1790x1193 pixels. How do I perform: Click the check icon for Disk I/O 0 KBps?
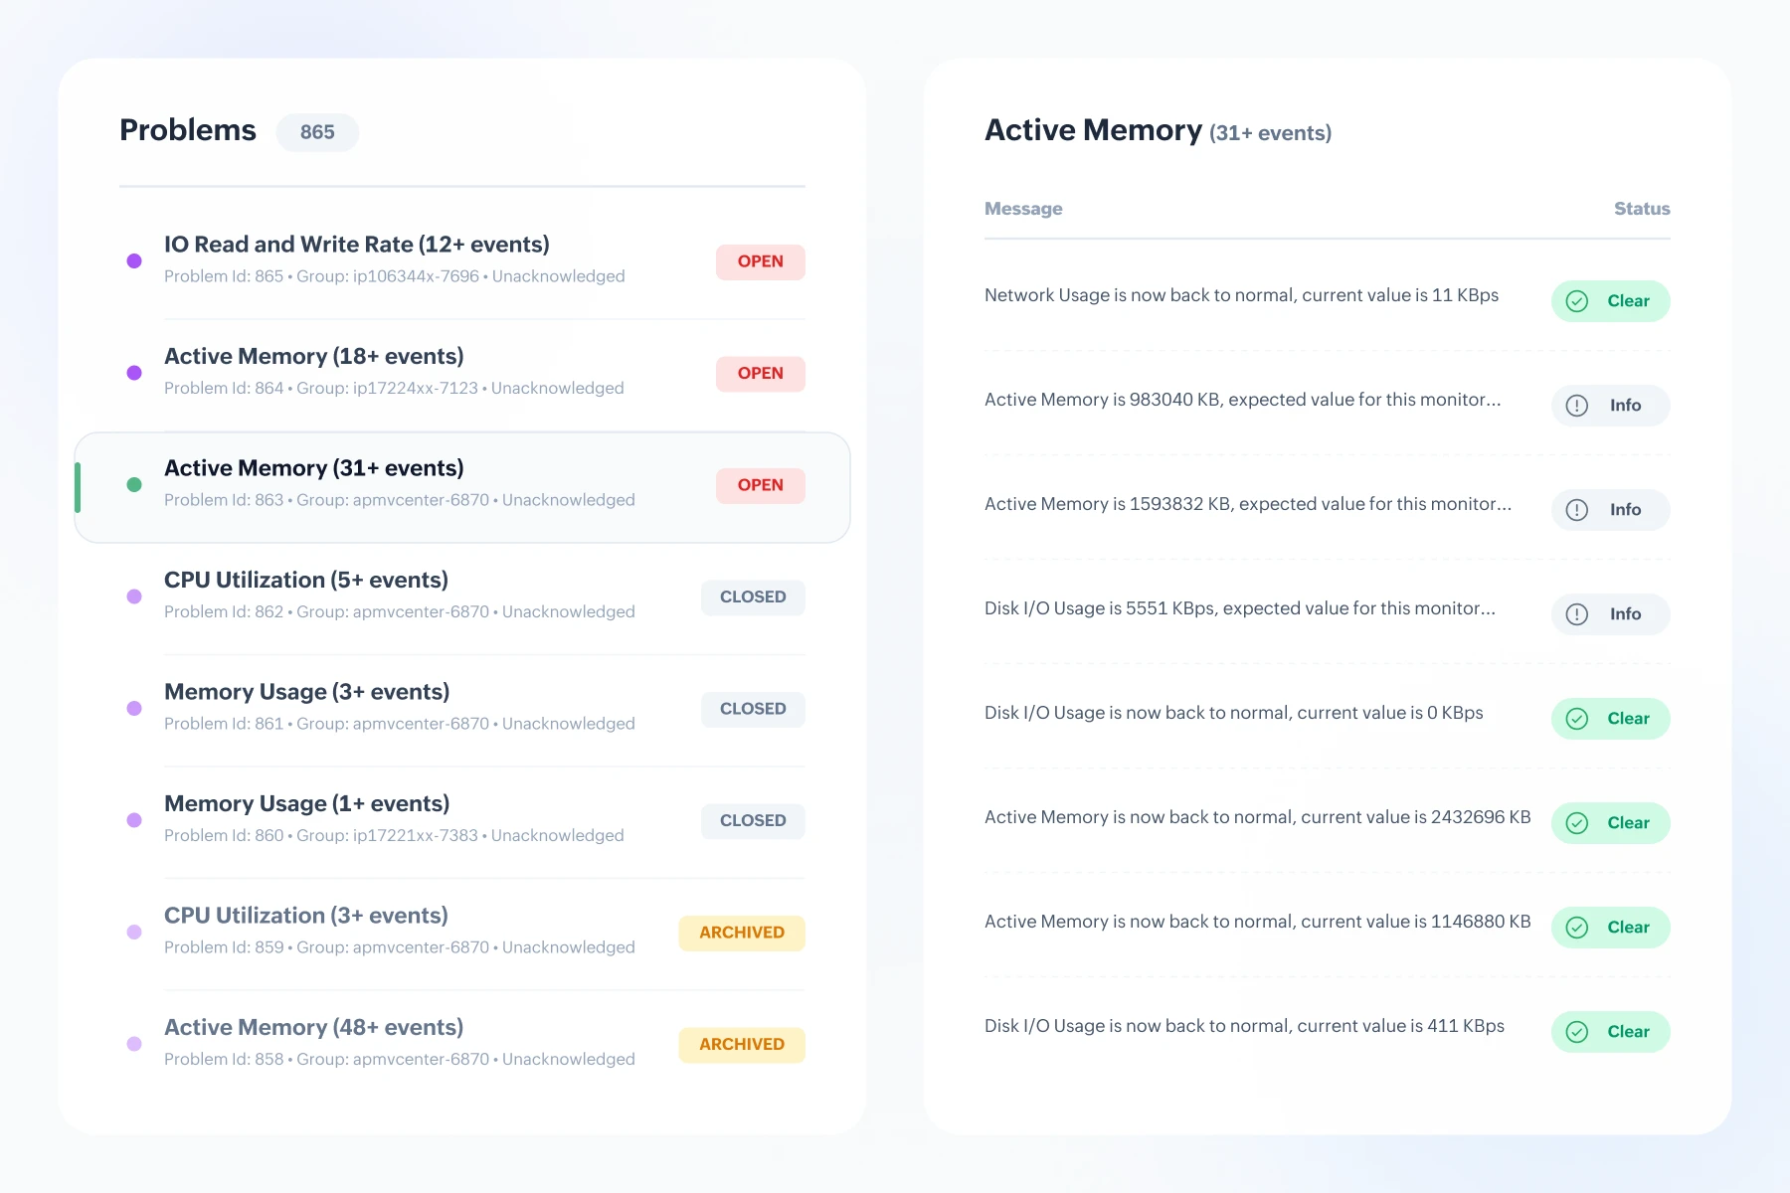(x=1577, y=719)
